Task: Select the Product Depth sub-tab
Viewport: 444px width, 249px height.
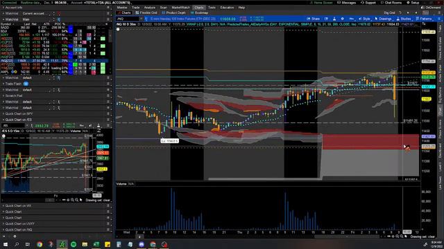Action: [174, 12]
